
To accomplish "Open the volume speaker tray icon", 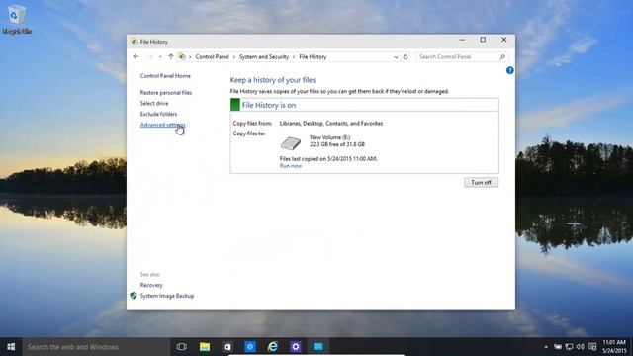I will point(581,347).
